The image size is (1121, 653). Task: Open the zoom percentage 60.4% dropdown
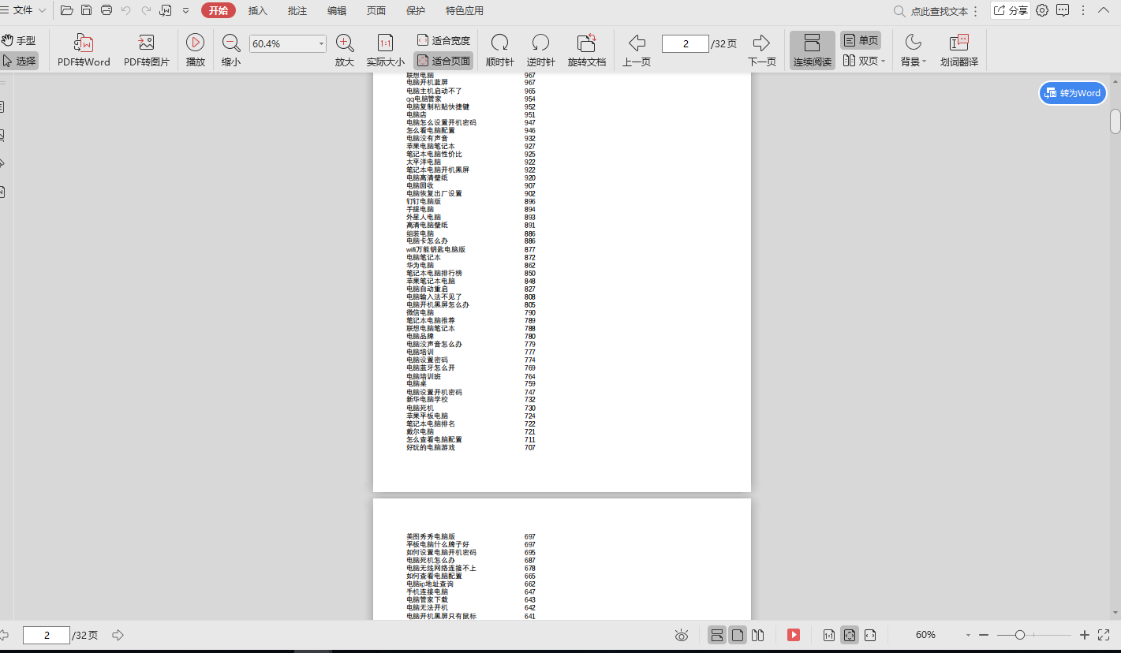coord(320,44)
